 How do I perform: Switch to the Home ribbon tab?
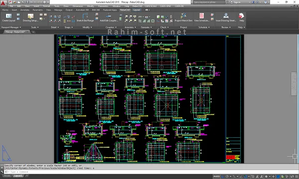tap(5, 10)
